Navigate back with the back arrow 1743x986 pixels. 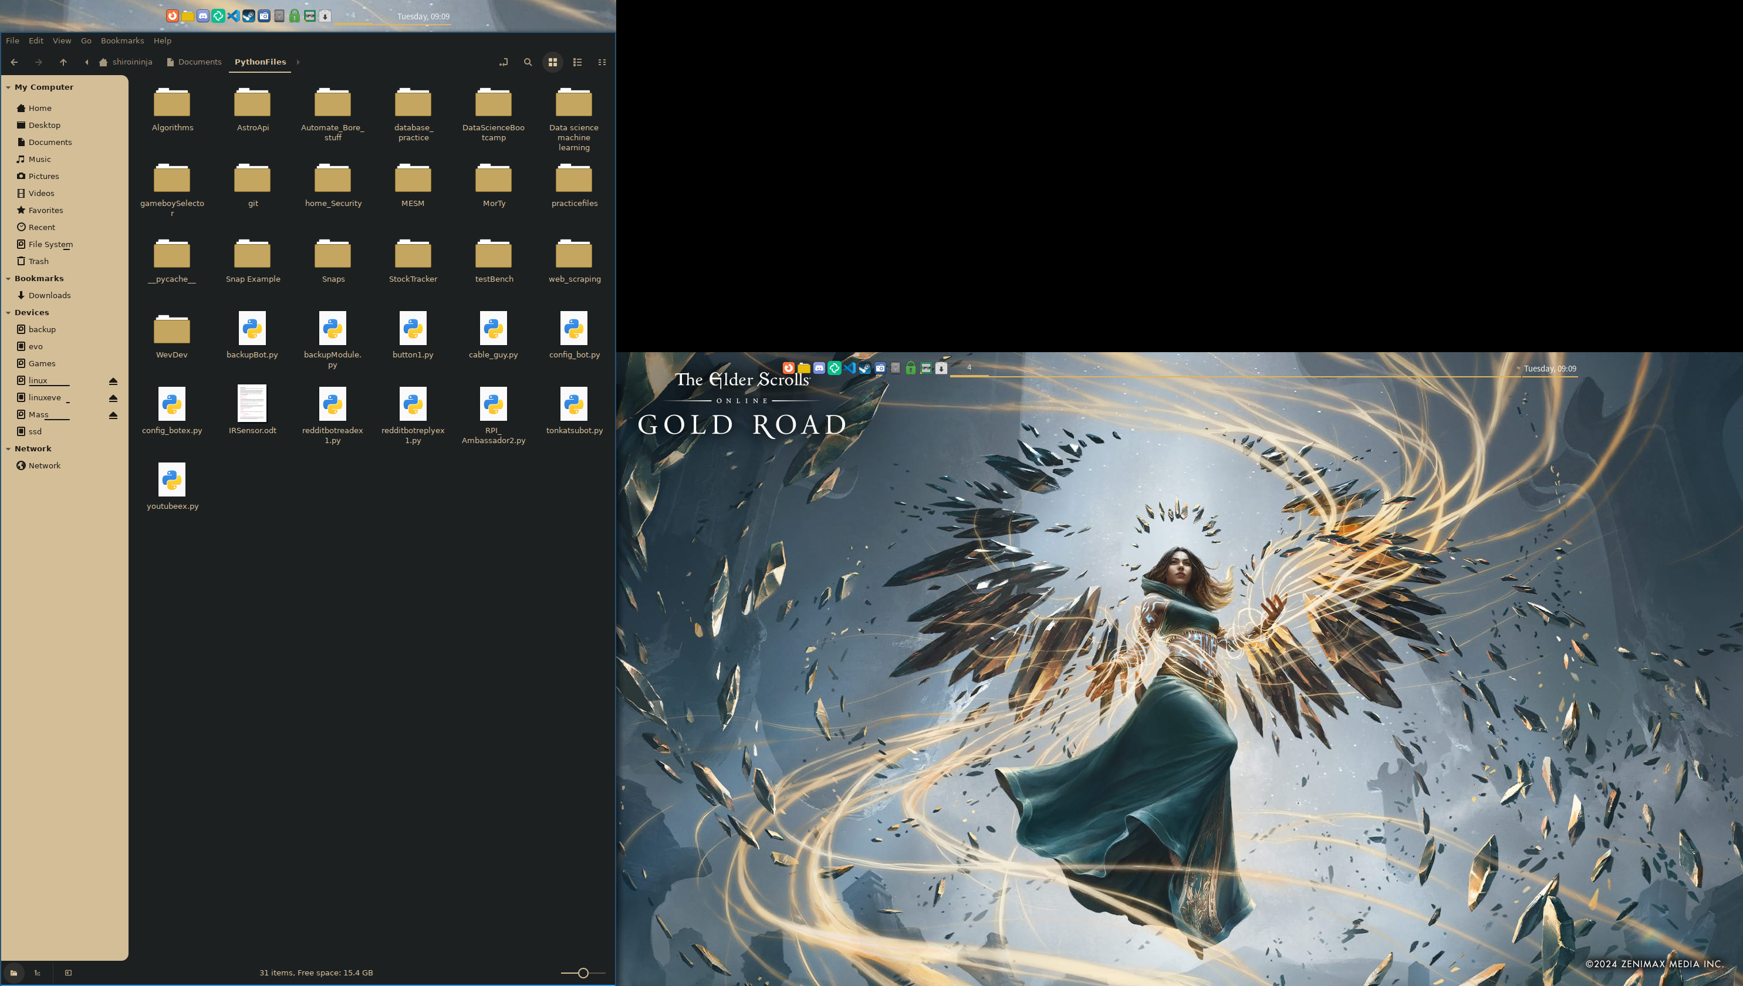pyautogui.click(x=14, y=62)
